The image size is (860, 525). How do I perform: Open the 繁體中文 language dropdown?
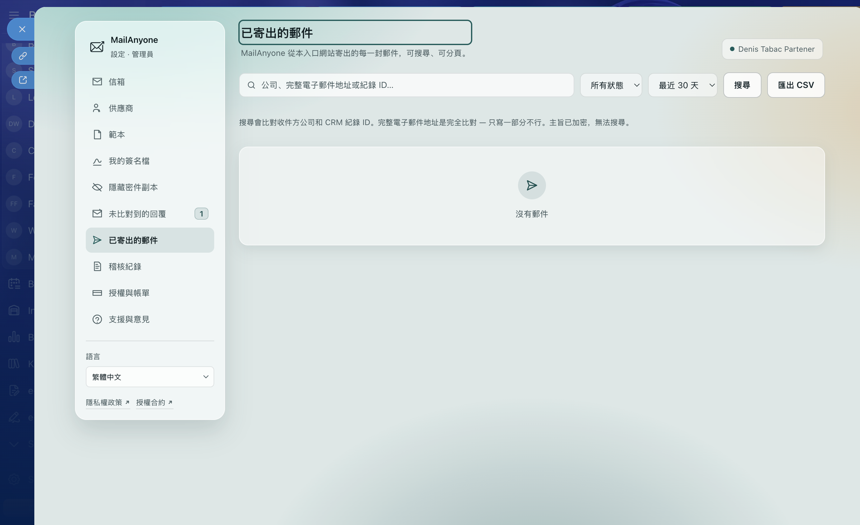(150, 376)
